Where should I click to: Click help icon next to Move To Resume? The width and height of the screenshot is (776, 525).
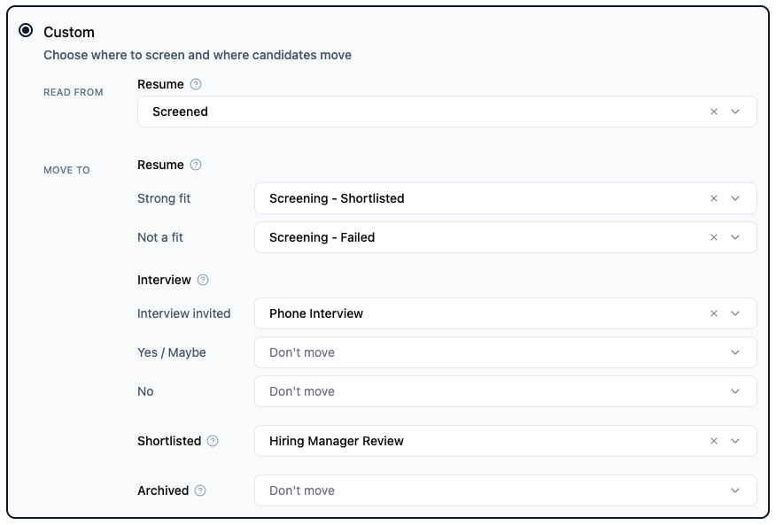point(196,165)
